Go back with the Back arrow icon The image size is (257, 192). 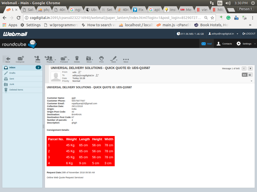tap(8, 59)
